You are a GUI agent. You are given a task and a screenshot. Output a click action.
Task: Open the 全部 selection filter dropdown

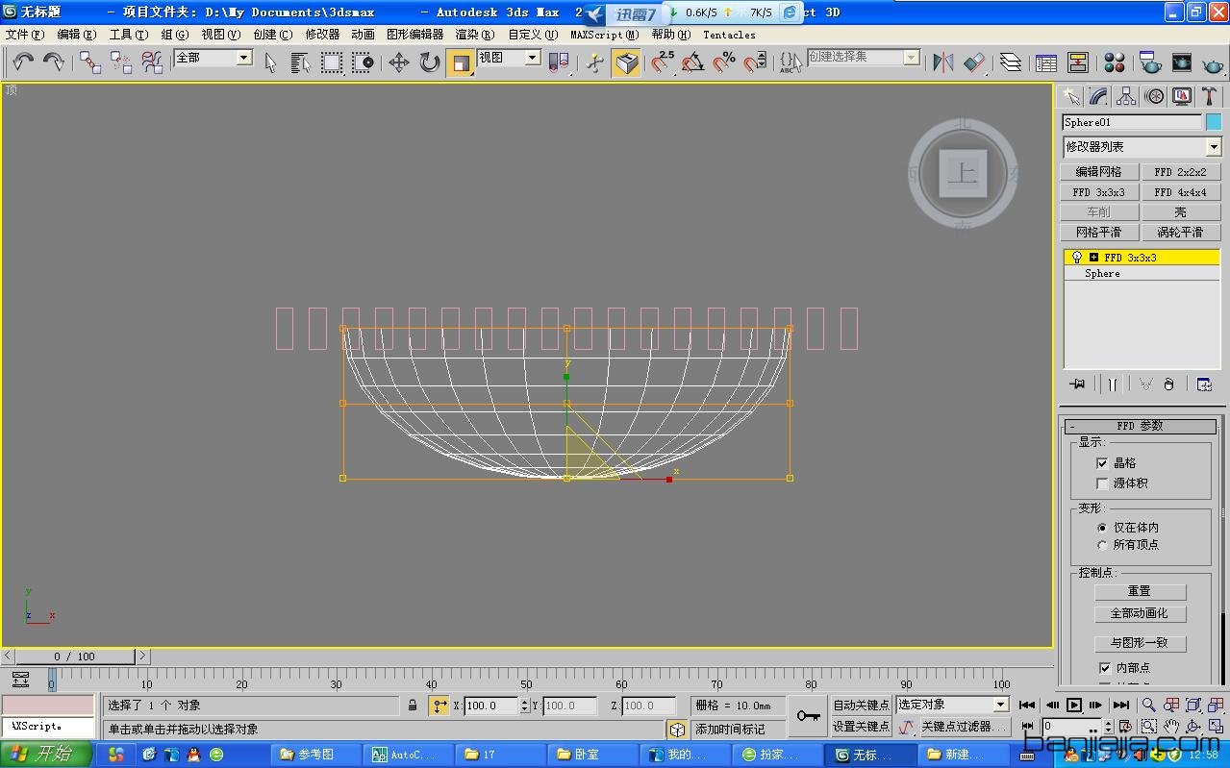[244, 58]
